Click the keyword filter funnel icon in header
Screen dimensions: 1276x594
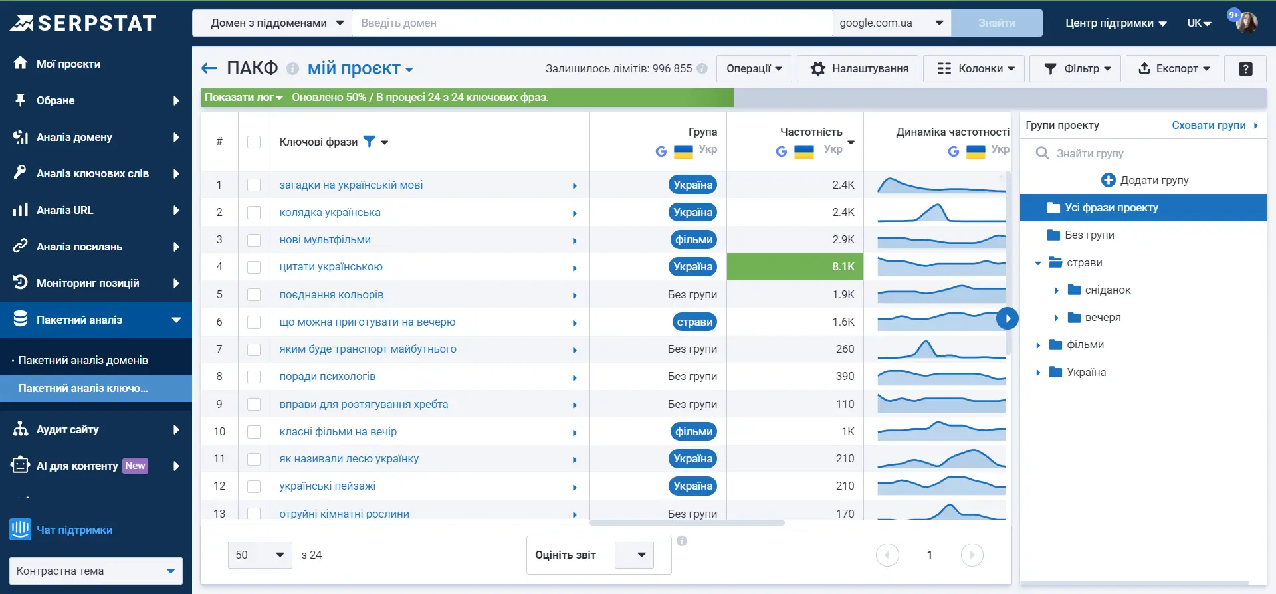click(x=370, y=141)
